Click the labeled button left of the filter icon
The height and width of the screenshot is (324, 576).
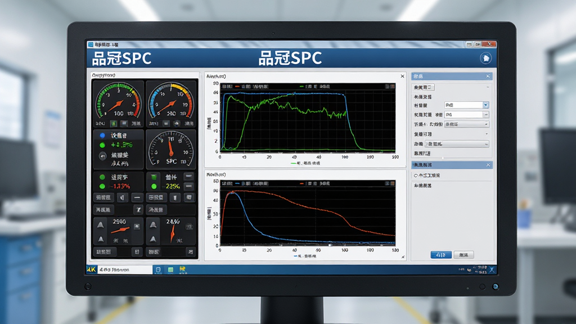[103, 210]
